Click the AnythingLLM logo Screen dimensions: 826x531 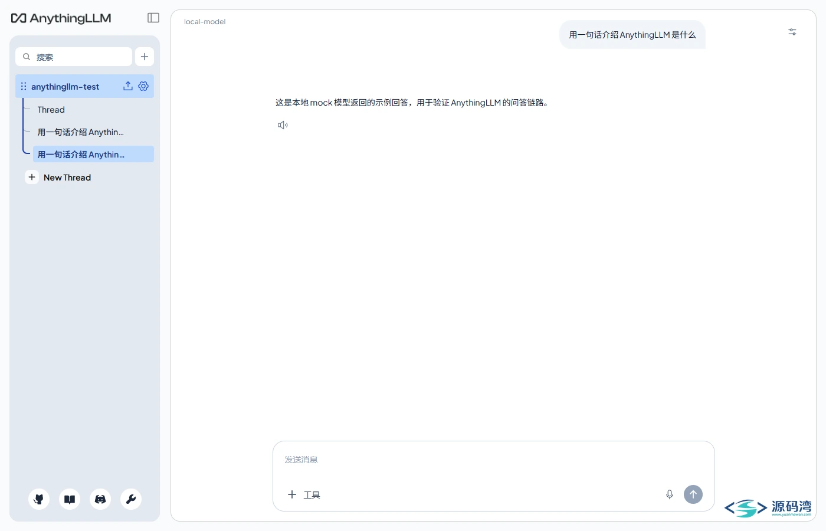[x=61, y=18]
